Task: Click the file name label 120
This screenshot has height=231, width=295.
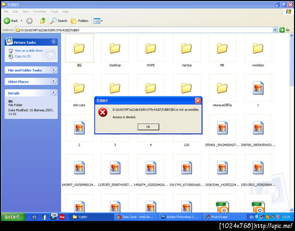Action: coord(186,145)
